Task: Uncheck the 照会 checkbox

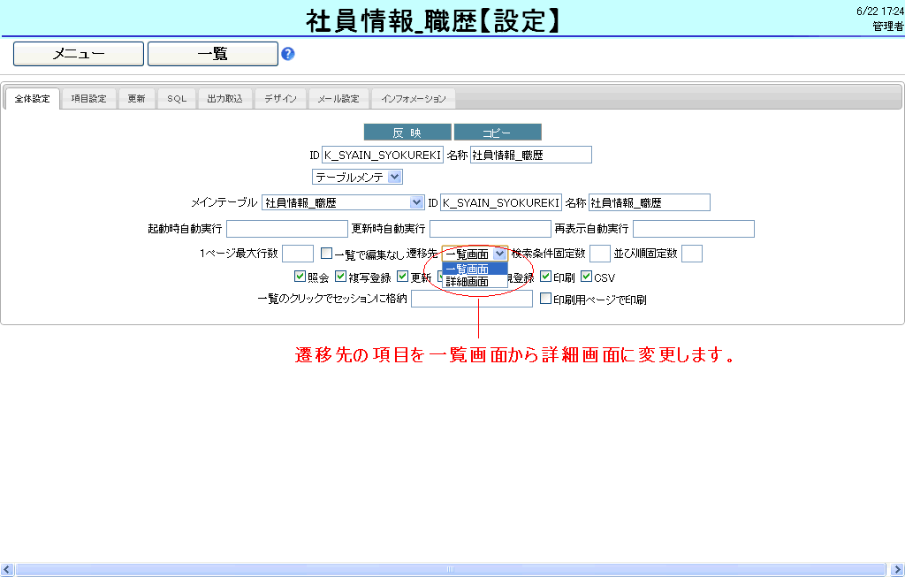Action: point(300,277)
